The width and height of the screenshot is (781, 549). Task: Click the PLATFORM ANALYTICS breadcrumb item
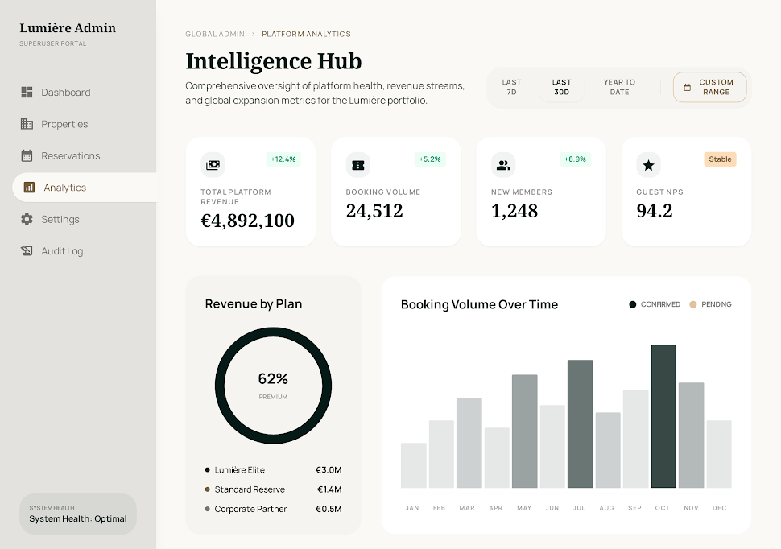pyautogui.click(x=306, y=34)
